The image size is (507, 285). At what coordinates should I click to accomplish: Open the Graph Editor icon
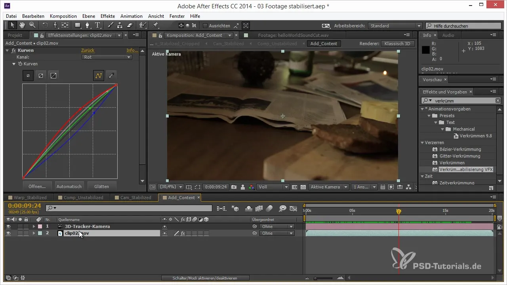click(294, 208)
